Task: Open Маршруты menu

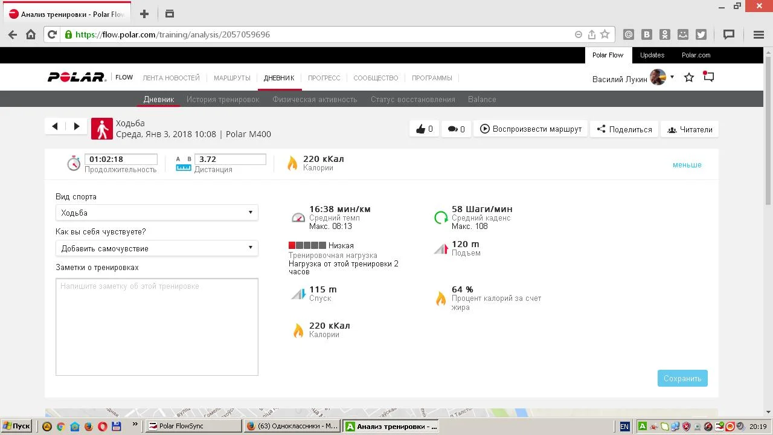Action: [x=232, y=78]
